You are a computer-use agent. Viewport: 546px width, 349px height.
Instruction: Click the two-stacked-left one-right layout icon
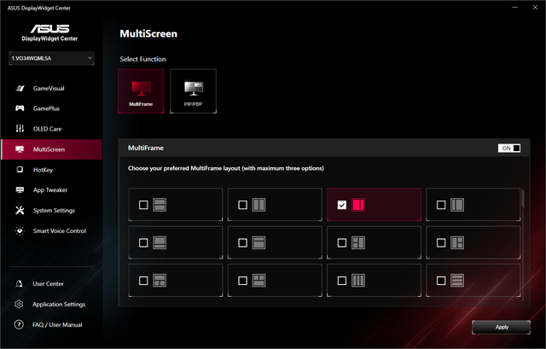[358, 243]
